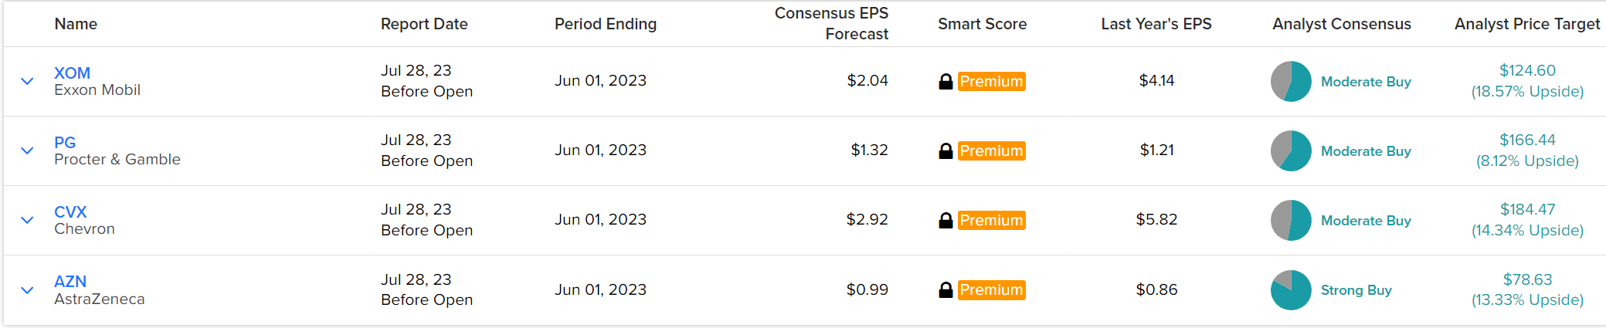Expand the AZN row details

[27, 290]
